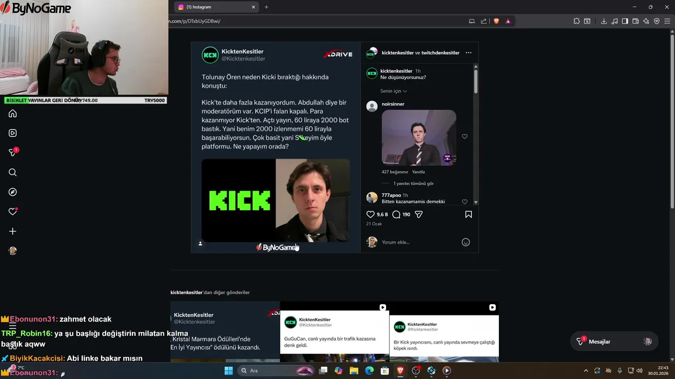This screenshot has height=379, width=675.
Task: Open comments via speech bubble icon
Action: 396,214
